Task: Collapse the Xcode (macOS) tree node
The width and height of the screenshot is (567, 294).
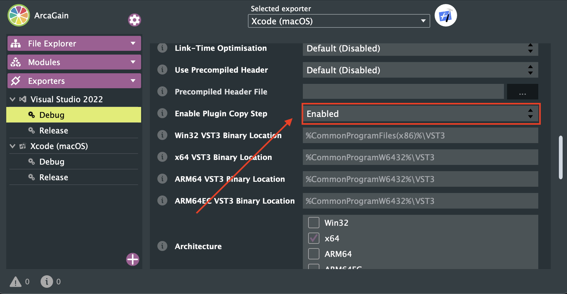Action: coord(12,146)
